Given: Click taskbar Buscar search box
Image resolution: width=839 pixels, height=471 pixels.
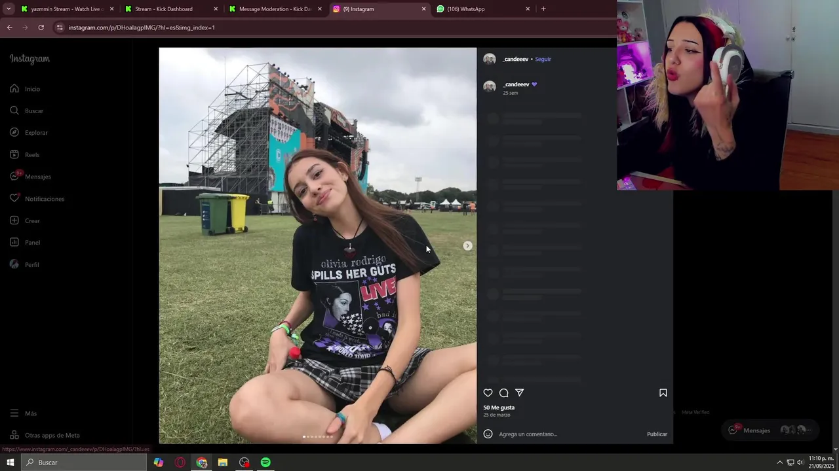Looking at the screenshot, I should (x=84, y=462).
